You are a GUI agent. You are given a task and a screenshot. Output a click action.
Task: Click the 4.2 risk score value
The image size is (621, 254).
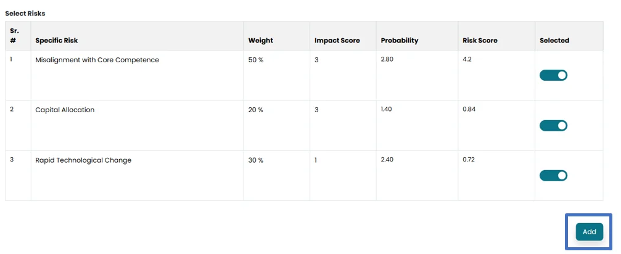coord(467,59)
